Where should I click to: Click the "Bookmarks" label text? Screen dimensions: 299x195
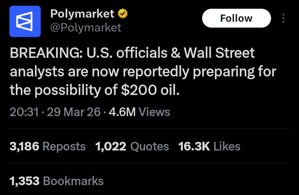tap(73, 181)
